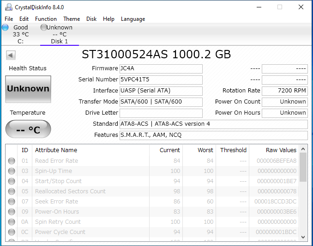Open the Function menu
Viewport: 313px width, 246px height.
point(46,19)
